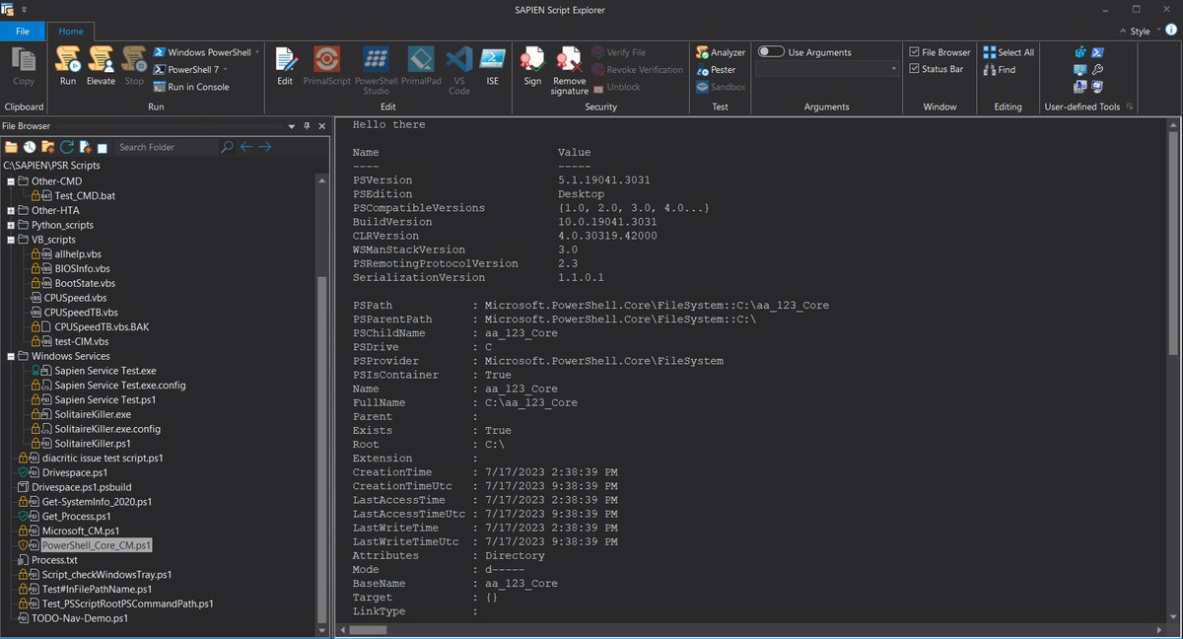Pin the File Browser panel

tap(307, 126)
